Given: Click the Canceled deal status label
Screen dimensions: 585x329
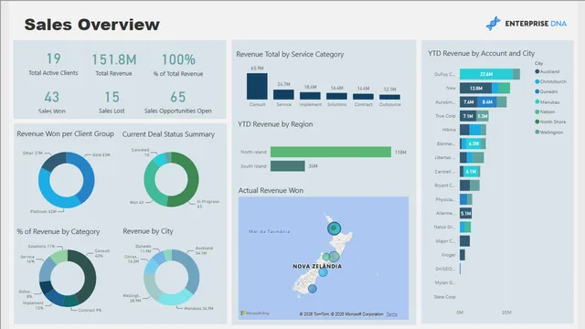Looking at the screenshot, I should point(140,153).
